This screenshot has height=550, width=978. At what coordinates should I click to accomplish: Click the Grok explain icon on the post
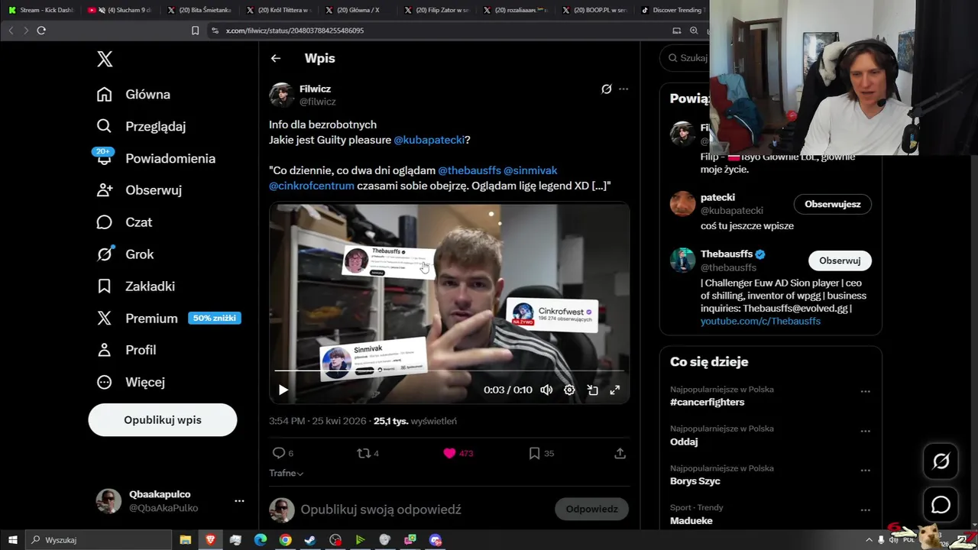coord(607,89)
